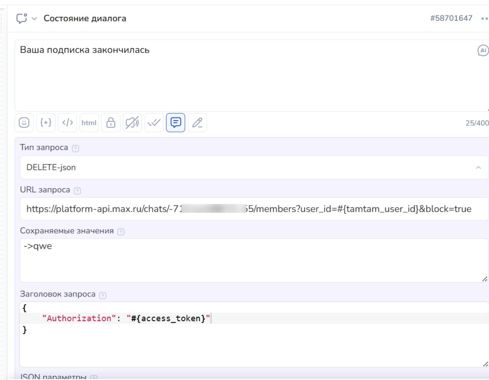Image resolution: width=489 pixels, height=380 pixels.
Task: Open the three-dots block options menu
Action: (484, 19)
